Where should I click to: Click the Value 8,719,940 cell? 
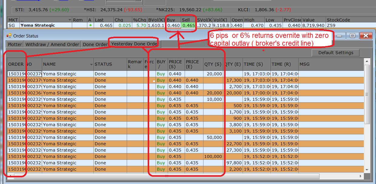314,25
